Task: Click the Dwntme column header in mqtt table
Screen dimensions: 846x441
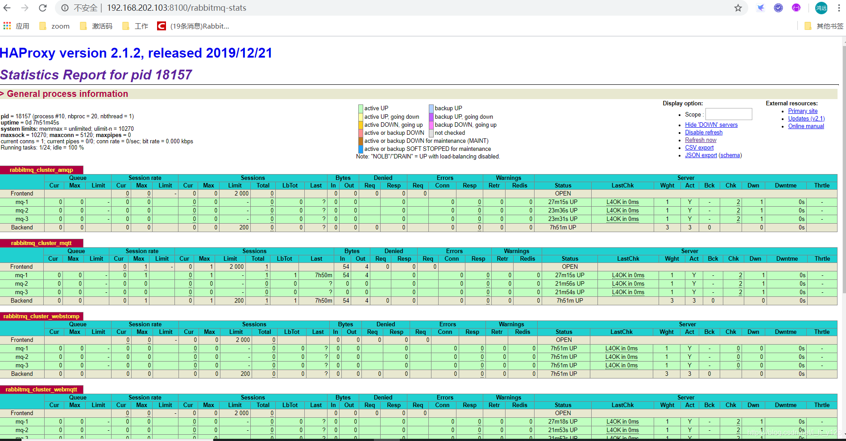Action: 787,259
